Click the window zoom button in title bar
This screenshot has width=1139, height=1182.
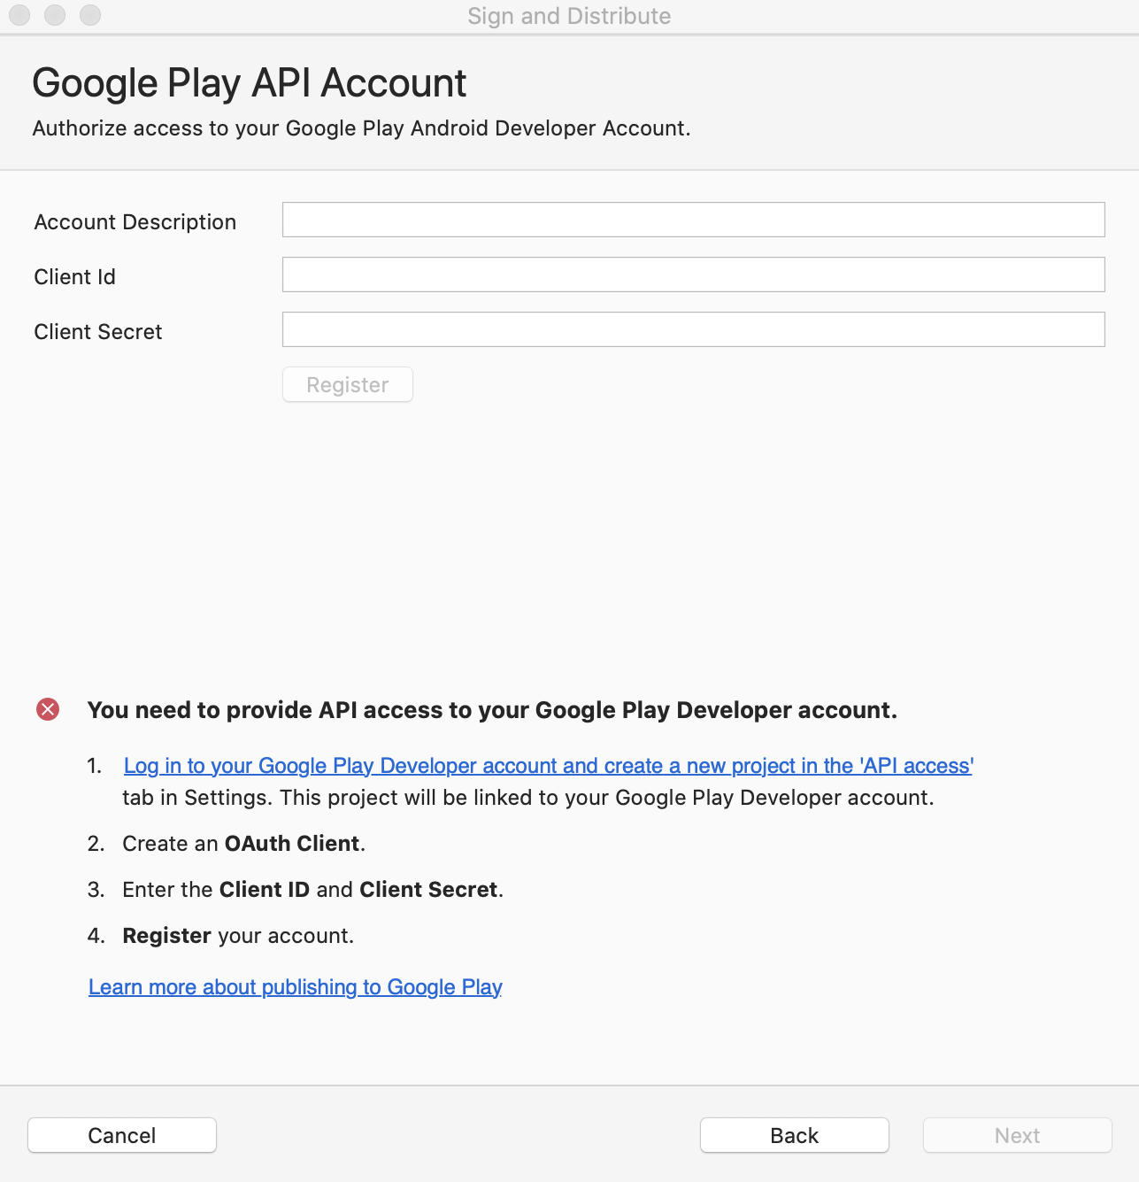90,15
